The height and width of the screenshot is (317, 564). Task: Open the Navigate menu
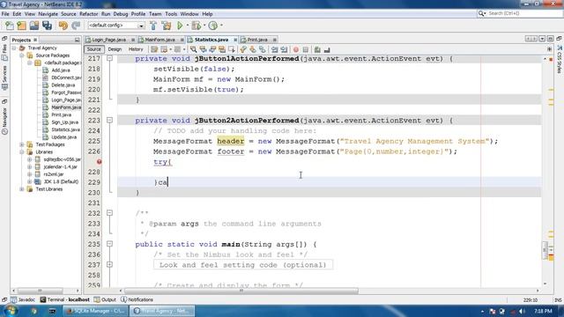pyautogui.click(x=48, y=14)
